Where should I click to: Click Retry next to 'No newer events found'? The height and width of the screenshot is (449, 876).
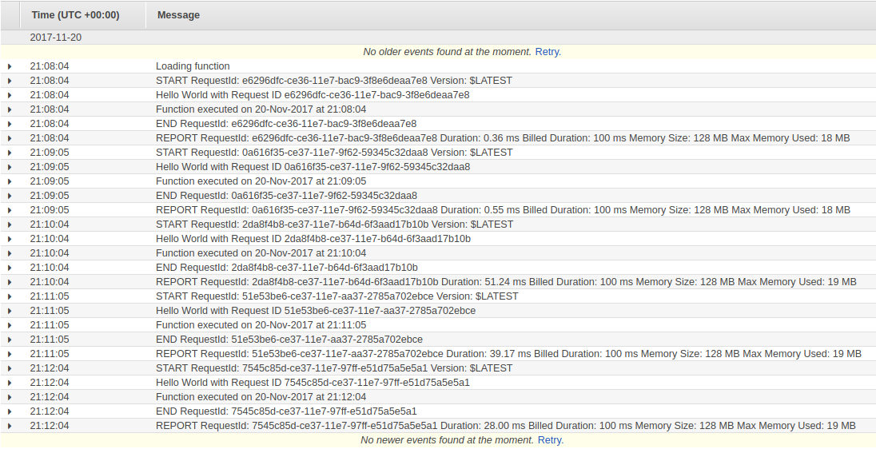[550, 440]
